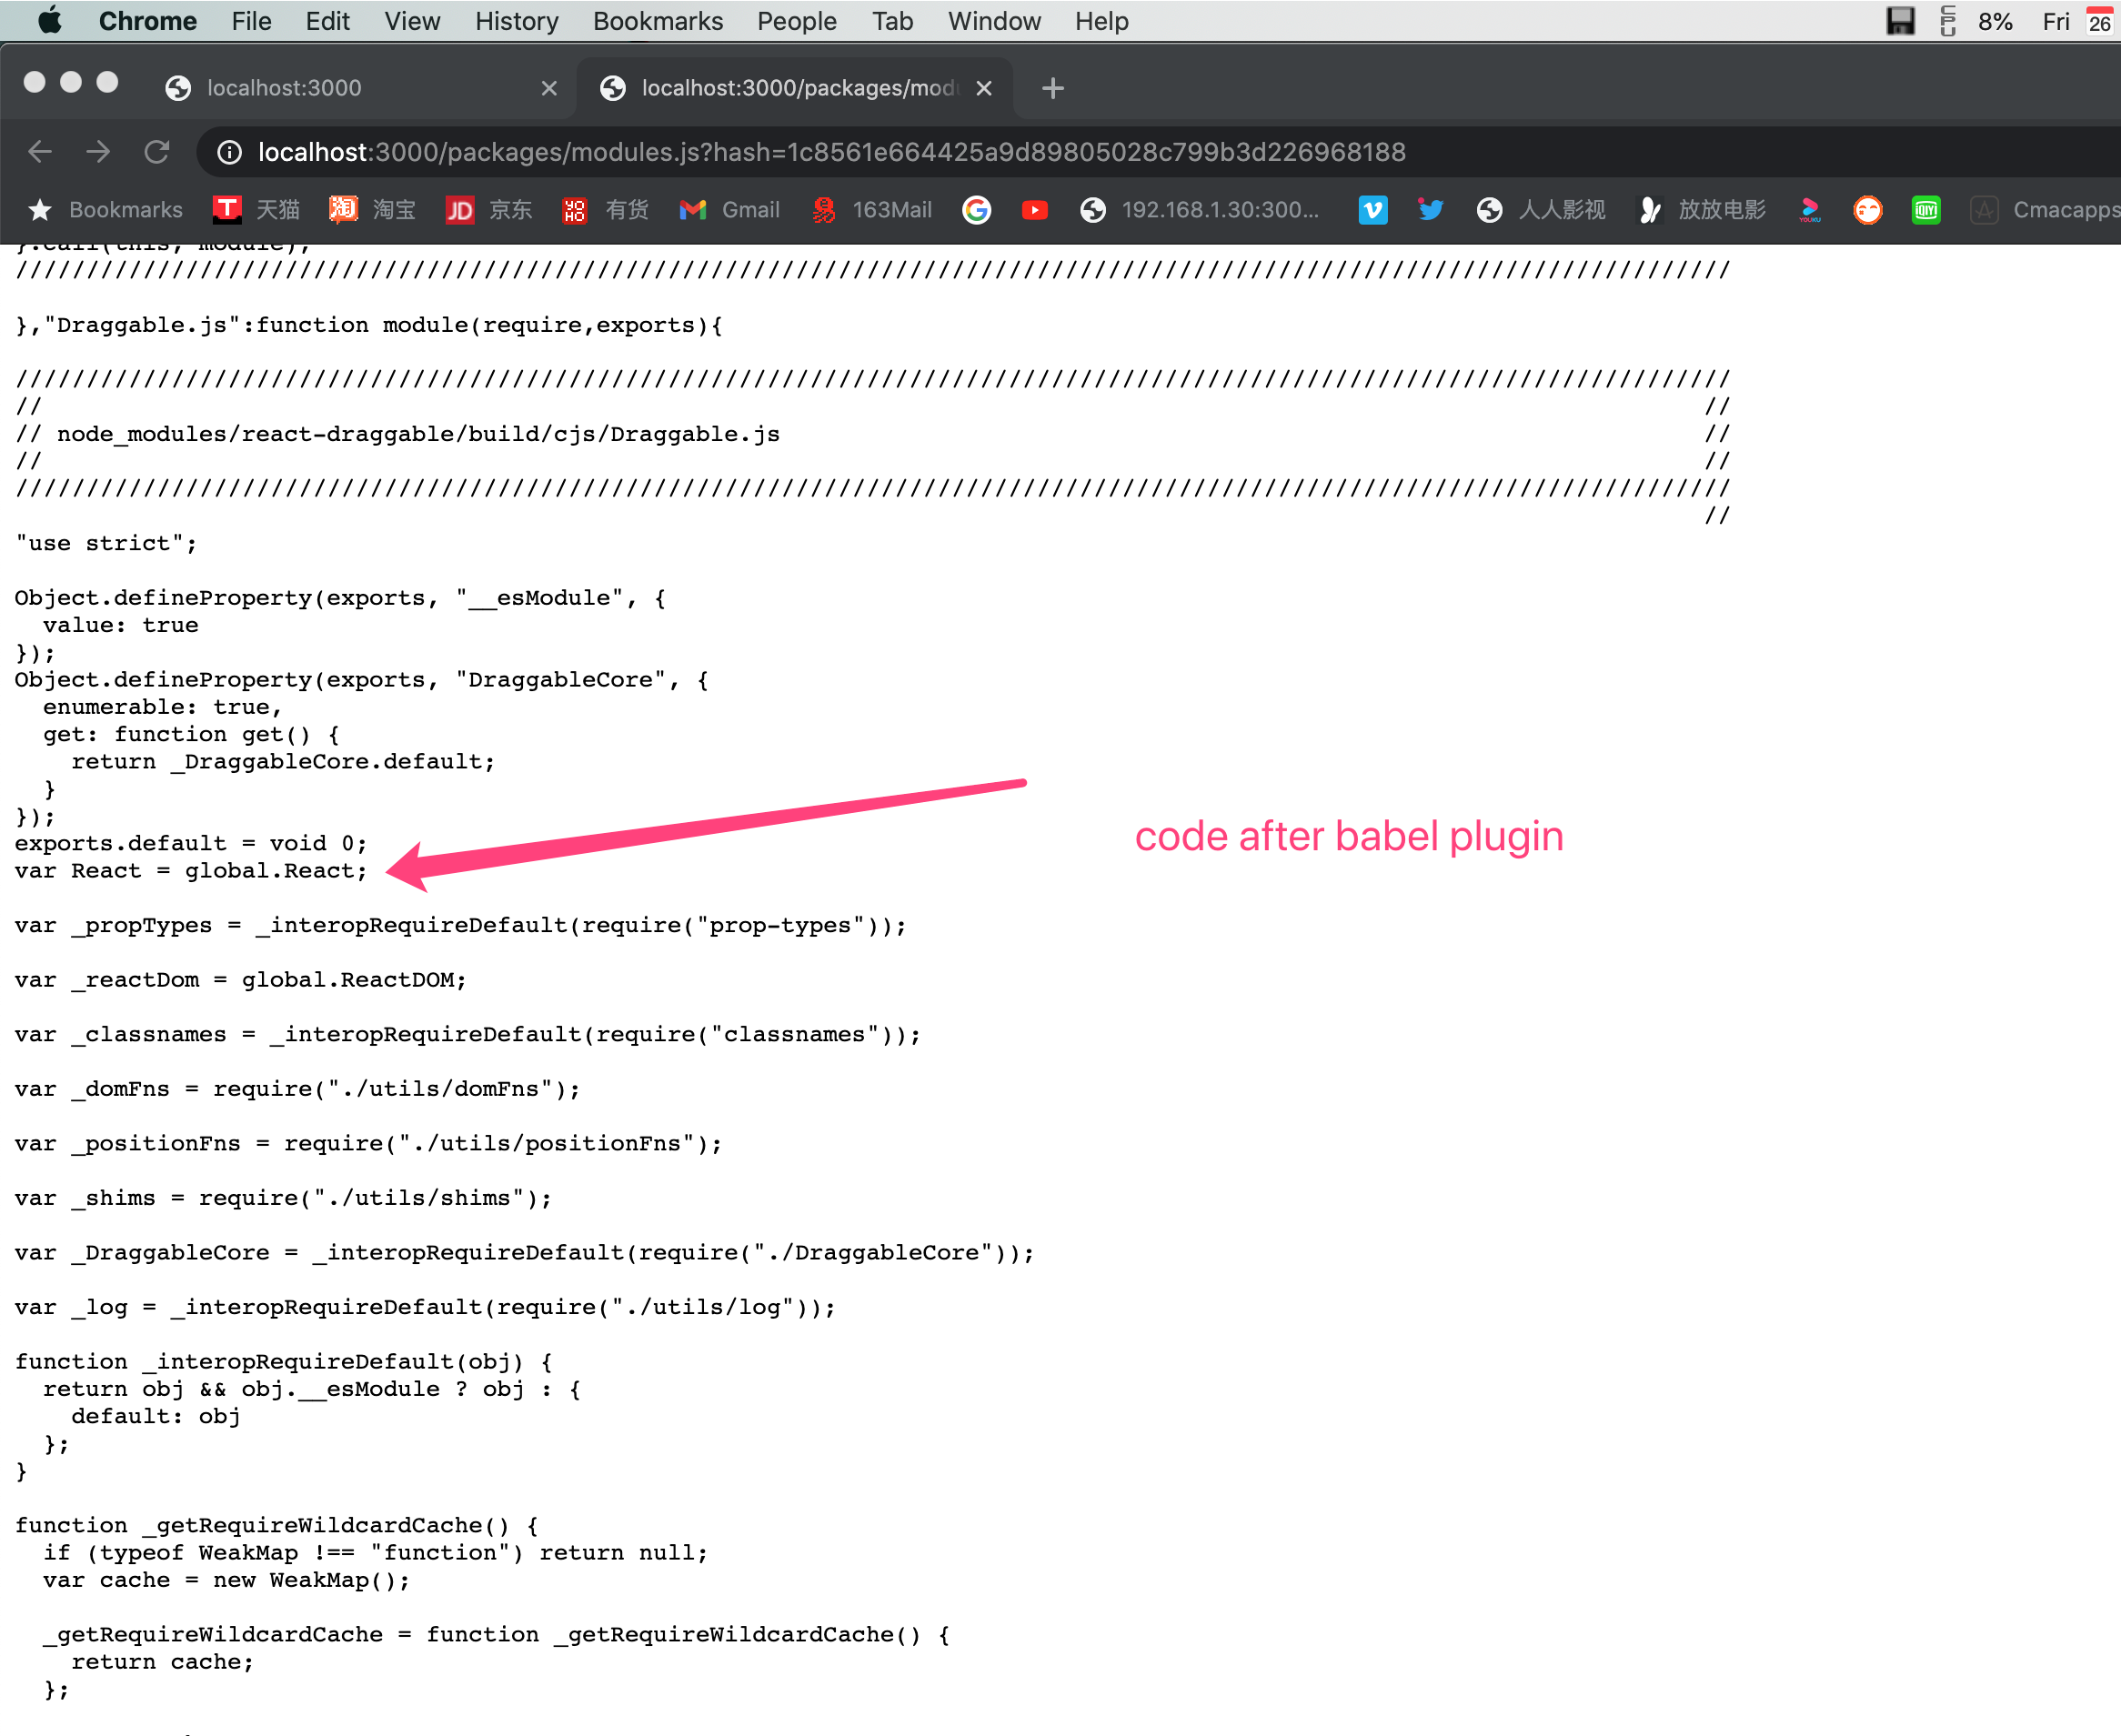Screen dimensions: 2121x1736
Task: Click the back navigation arrow
Action: click(40, 152)
